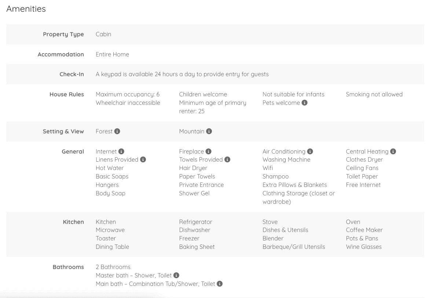Click the Bathrooms section label
This screenshot has height=298, width=447.
pyautogui.click(x=68, y=267)
